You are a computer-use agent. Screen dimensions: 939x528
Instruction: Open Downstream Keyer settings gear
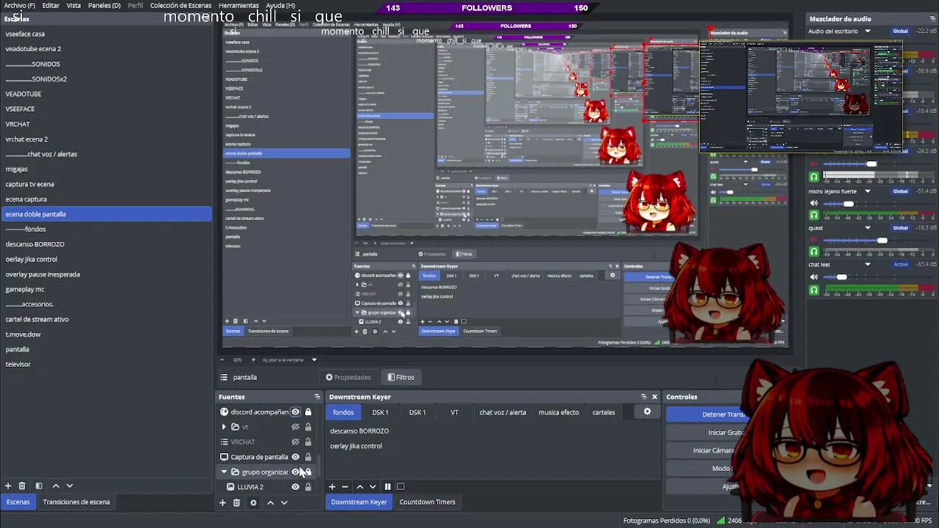pyautogui.click(x=647, y=411)
